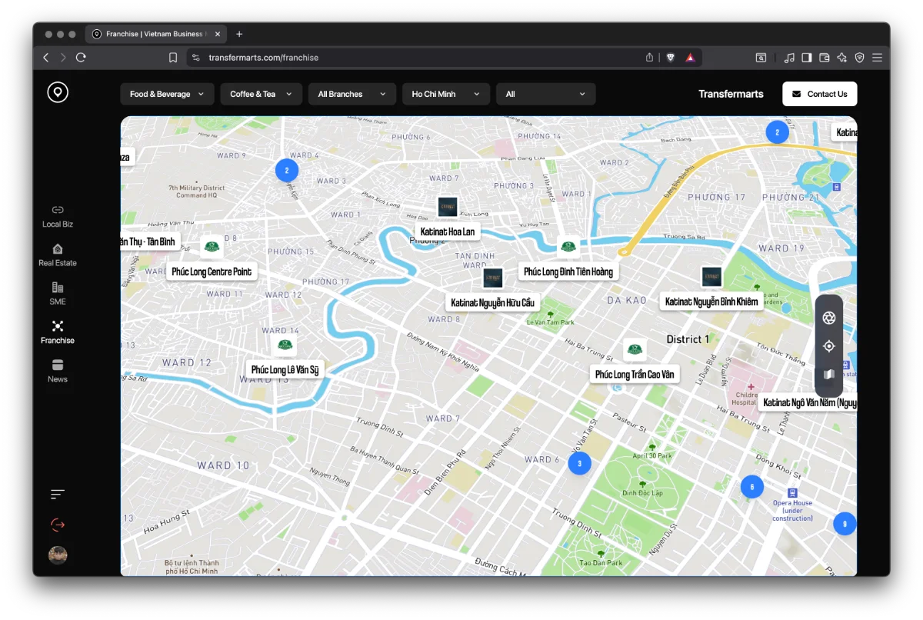Screen dimensions: 923x620
Task: Select the Franchise Vietnam Business browser tab
Action: pos(151,34)
